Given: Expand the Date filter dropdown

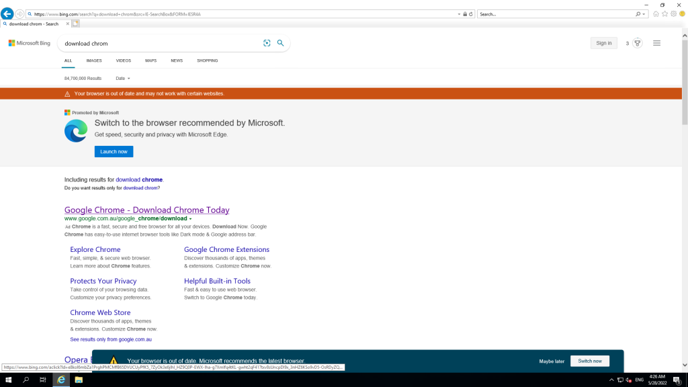Looking at the screenshot, I should point(122,79).
